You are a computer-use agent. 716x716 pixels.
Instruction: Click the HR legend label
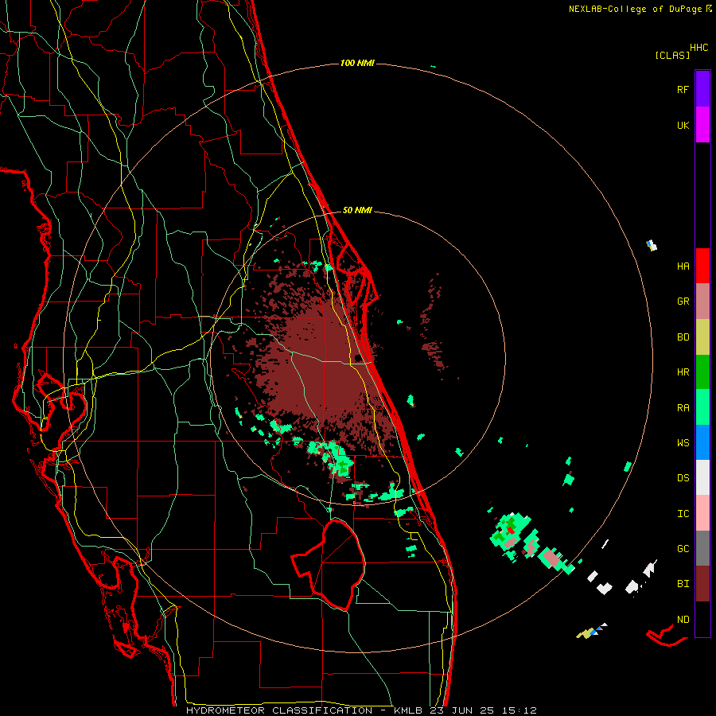pos(683,372)
